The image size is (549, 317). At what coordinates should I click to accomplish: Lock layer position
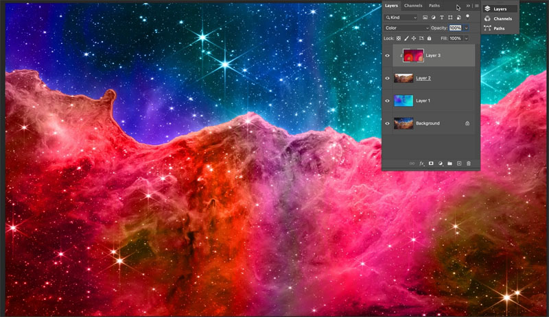(414, 38)
